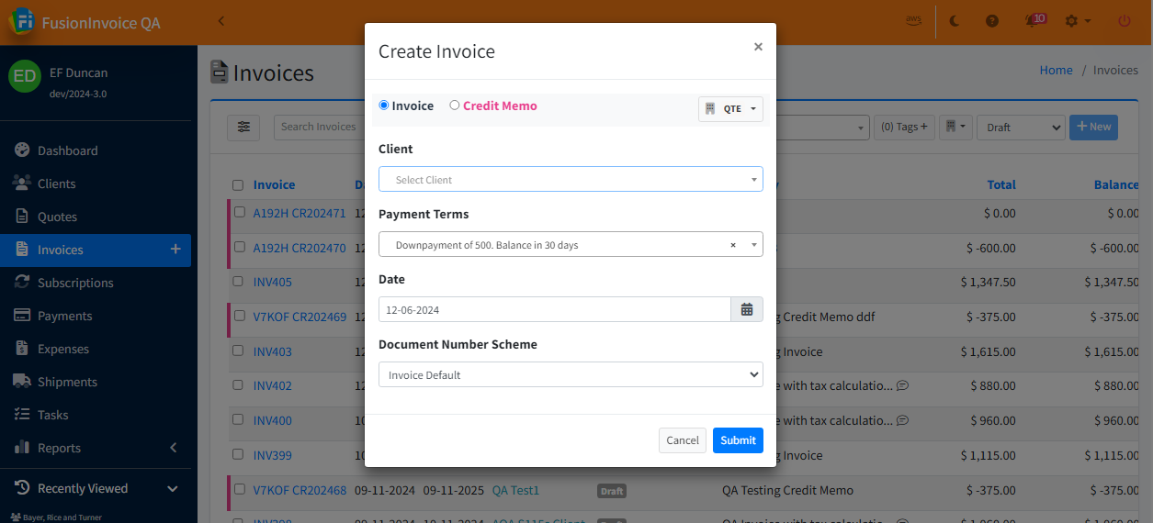This screenshot has width=1153, height=523.
Task: Open the QTE company profile dropdown
Action: (731, 108)
